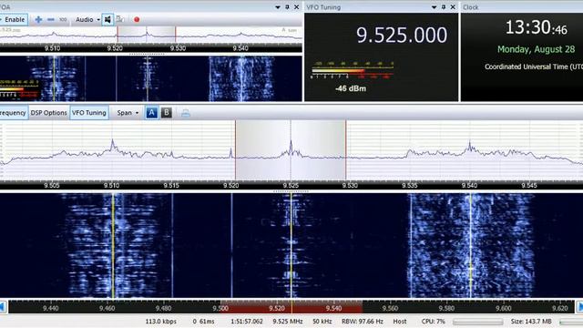Click the 9.525 center marker in spectrum

(291, 149)
